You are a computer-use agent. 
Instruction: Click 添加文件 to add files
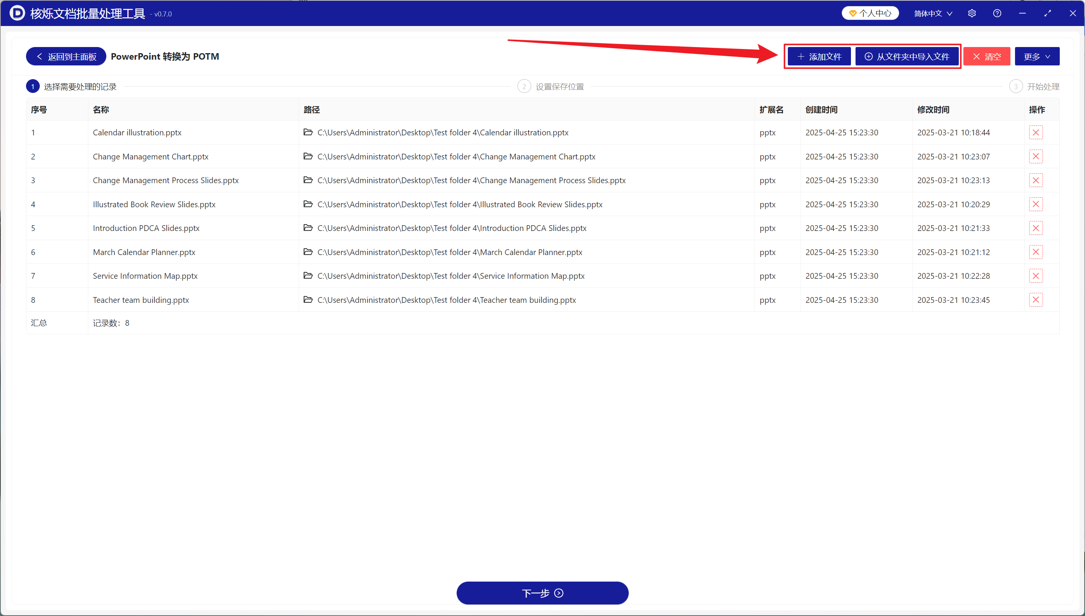(x=819, y=57)
